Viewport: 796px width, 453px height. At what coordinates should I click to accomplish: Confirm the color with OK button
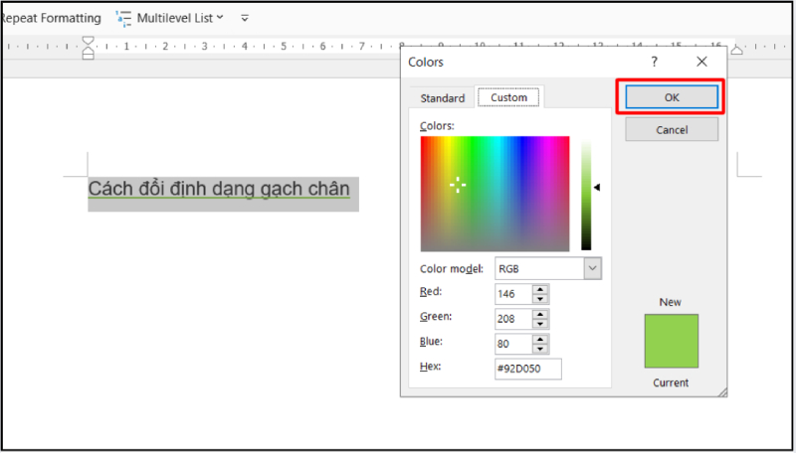pyautogui.click(x=672, y=97)
